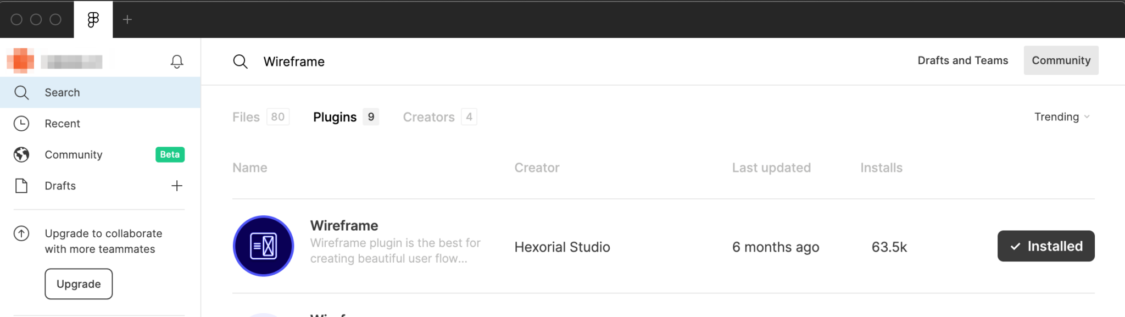Open Recent files clock icon
The width and height of the screenshot is (1125, 317).
point(21,124)
